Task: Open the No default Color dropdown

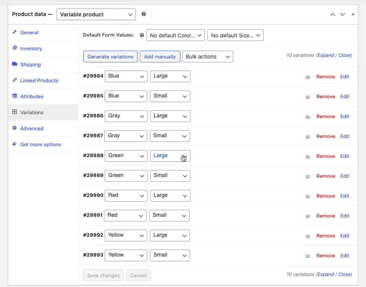Action: 176,35
